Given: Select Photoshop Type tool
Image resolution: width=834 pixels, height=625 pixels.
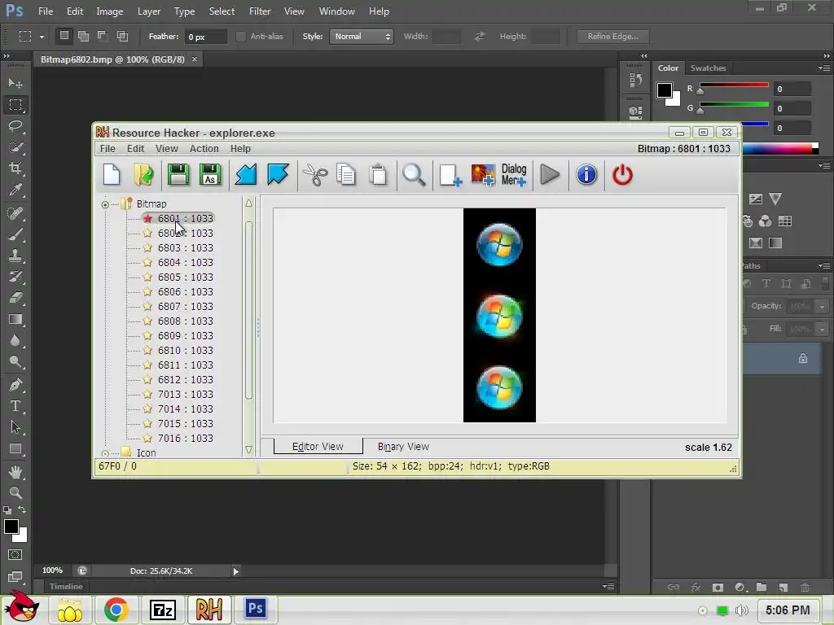Looking at the screenshot, I should click(x=15, y=406).
